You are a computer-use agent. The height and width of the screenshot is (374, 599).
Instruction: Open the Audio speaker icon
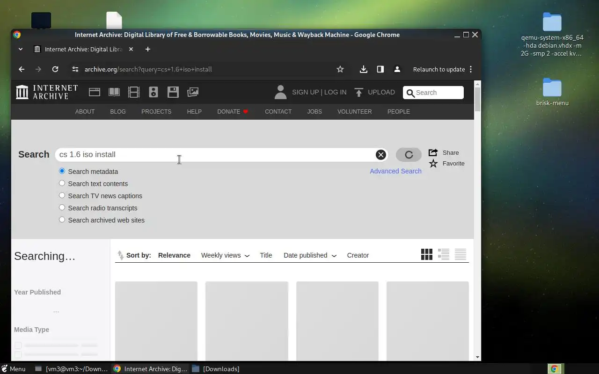click(153, 92)
